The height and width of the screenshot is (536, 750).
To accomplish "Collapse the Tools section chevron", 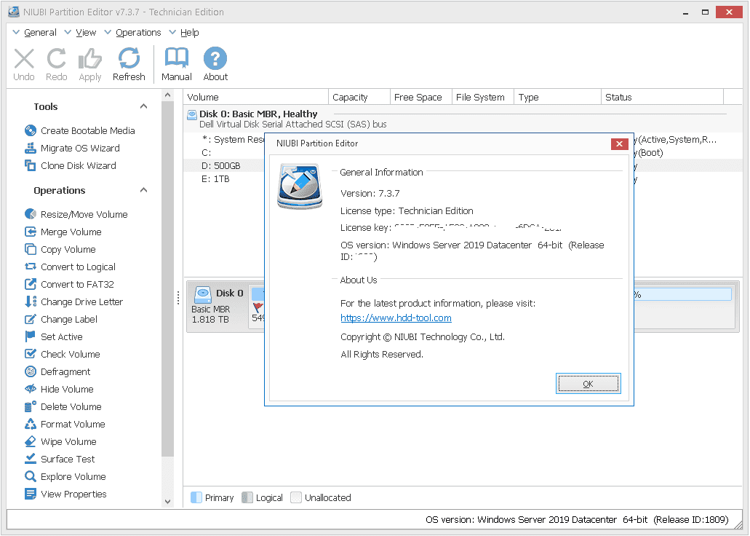I will 143,106.
